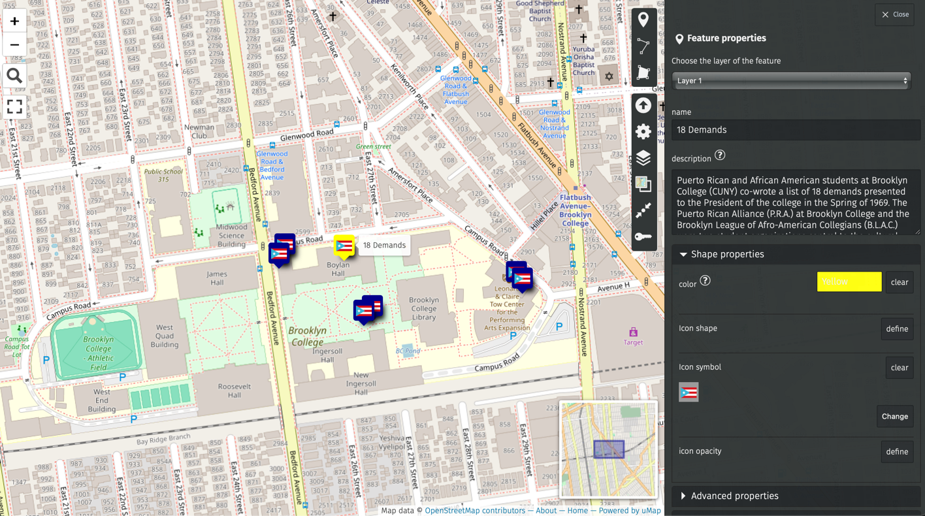Select the draw marker tool

click(x=643, y=20)
